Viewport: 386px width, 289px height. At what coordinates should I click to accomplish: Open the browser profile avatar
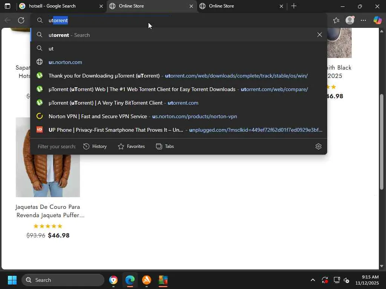350,20
